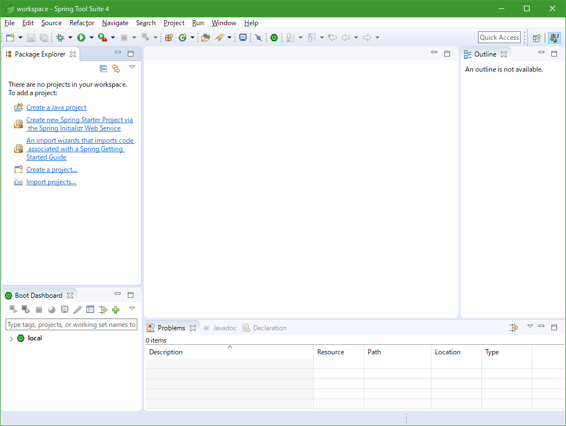Screen dimensions: 566x426
Task: Minimize the Outline view
Action: [541, 52]
